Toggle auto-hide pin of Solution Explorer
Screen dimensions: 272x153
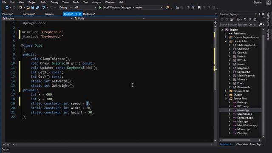[259, 14]
